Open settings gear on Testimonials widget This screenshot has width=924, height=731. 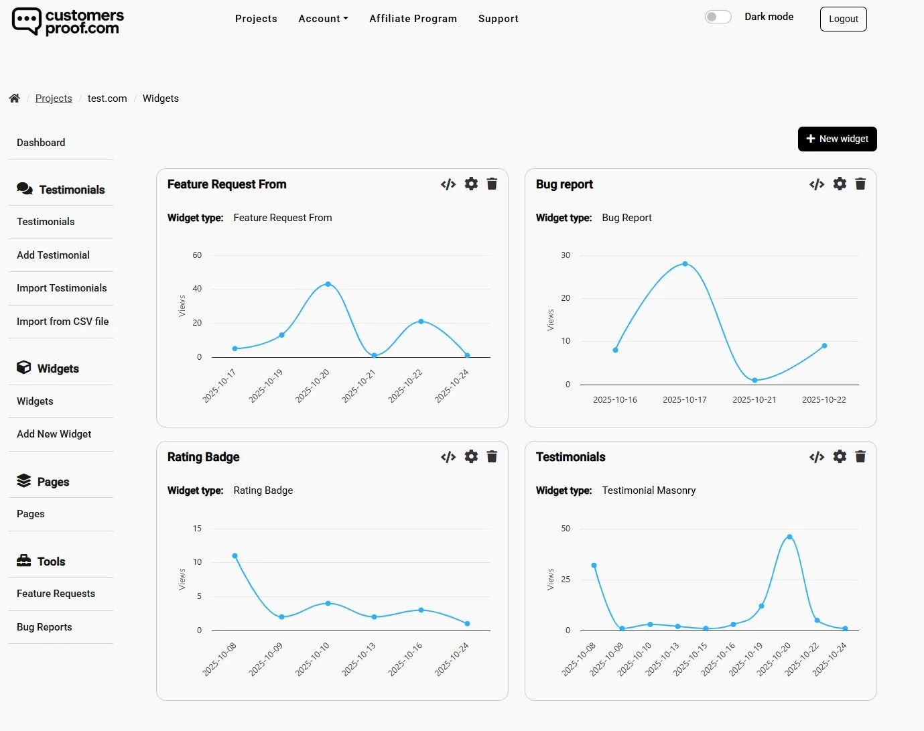click(x=840, y=456)
